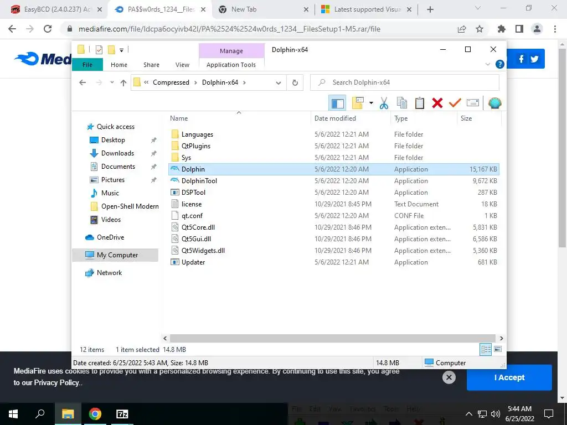Open Documents in the navigation pane
Image resolution: width=567 pixels, height=425 pixels.
coord(118,167)
